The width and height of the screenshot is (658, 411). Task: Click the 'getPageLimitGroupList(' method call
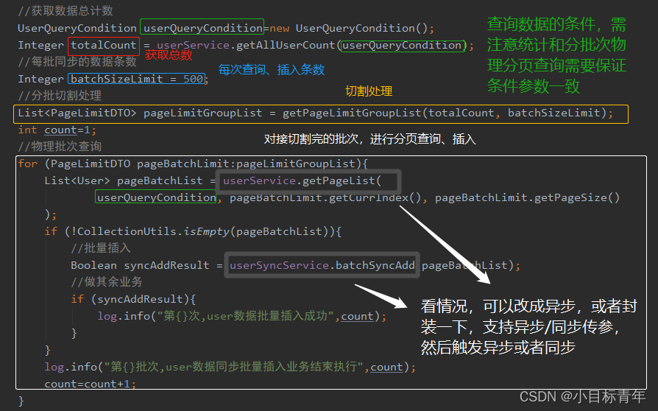coord(355,113)
